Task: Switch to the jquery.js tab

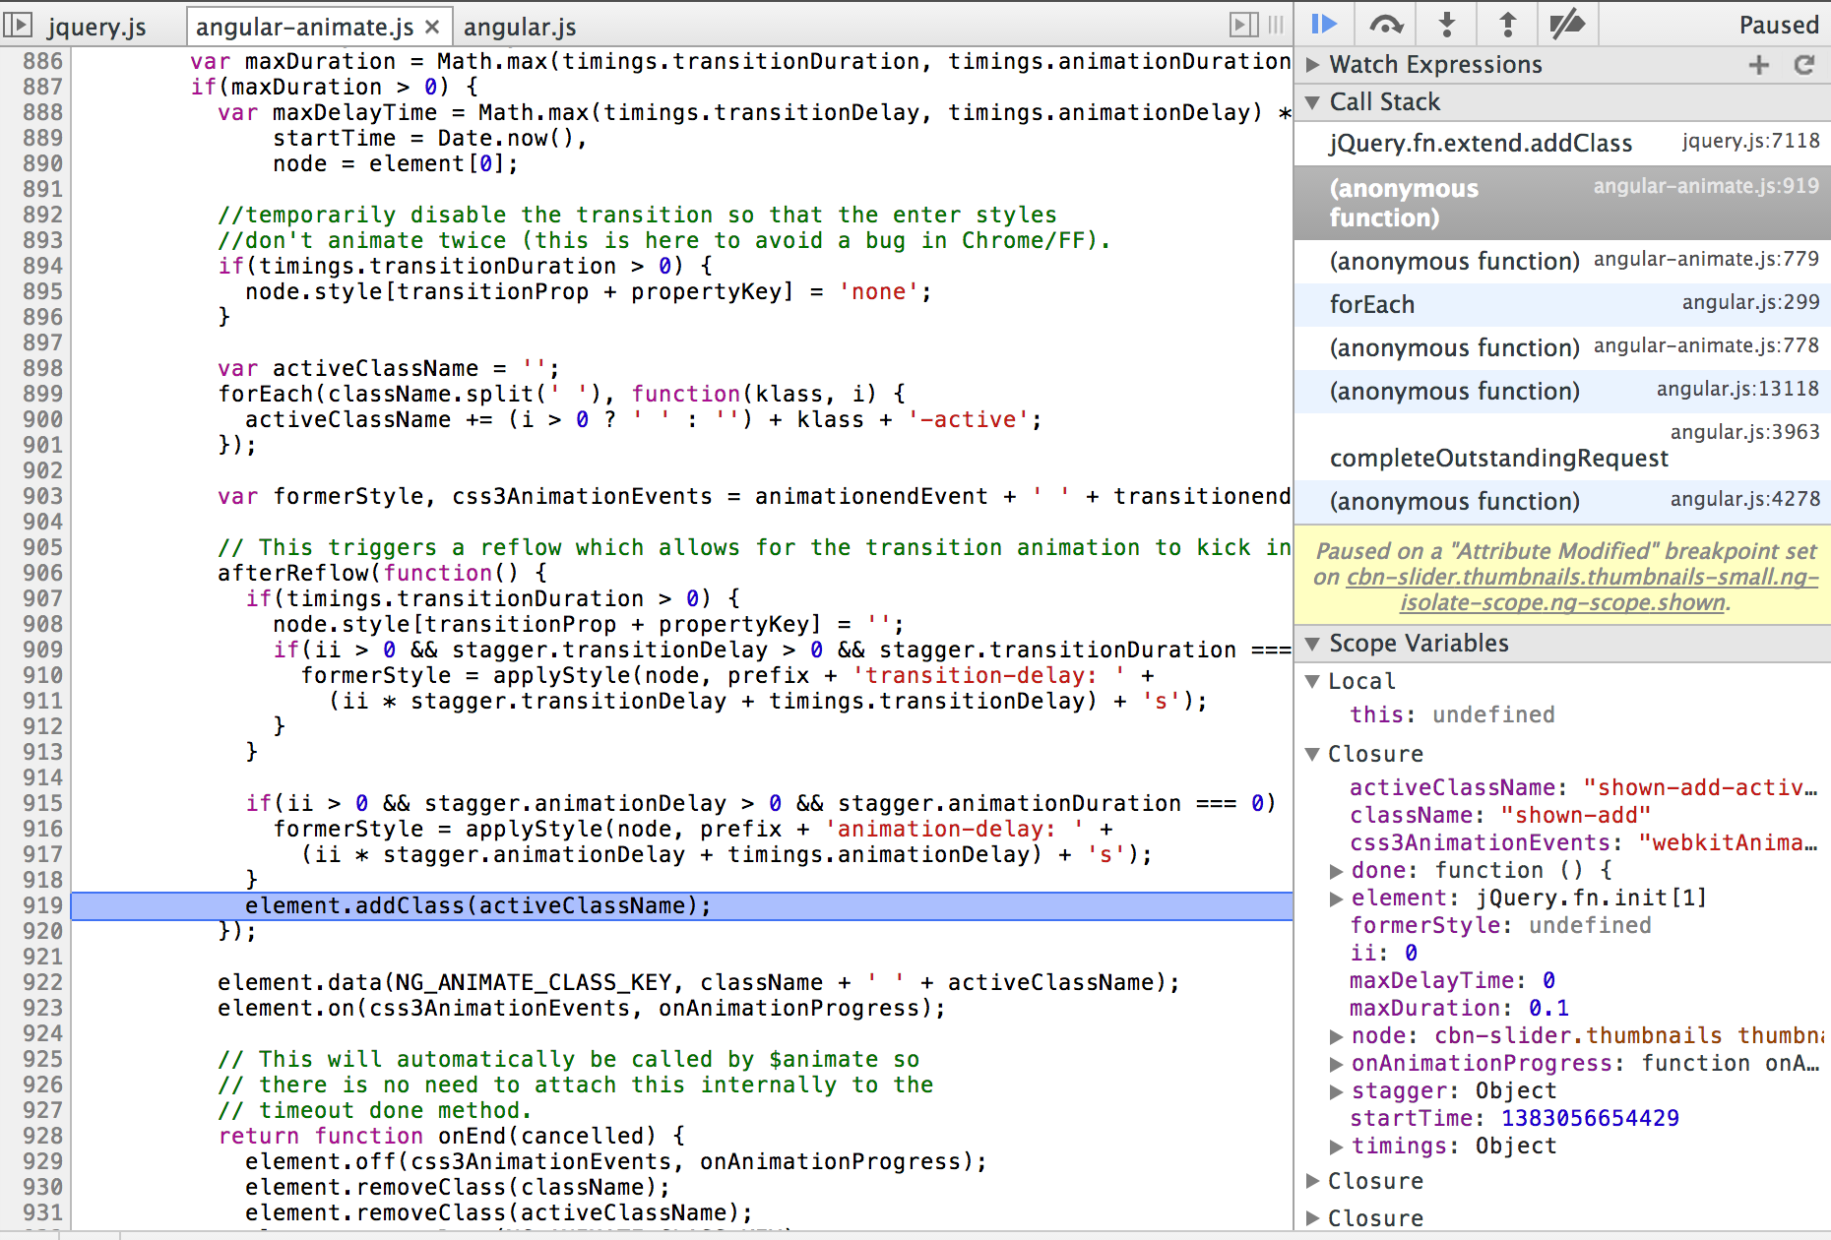Action: 97,27
